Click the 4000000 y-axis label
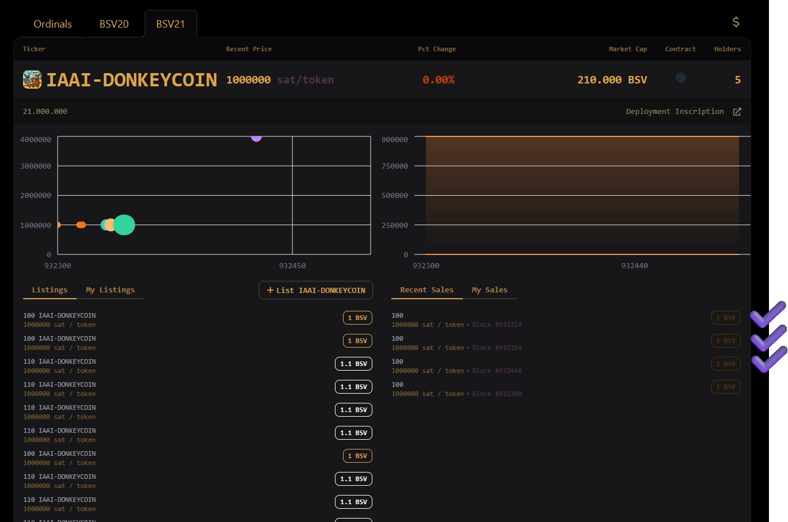 click(x=36, y=140)
